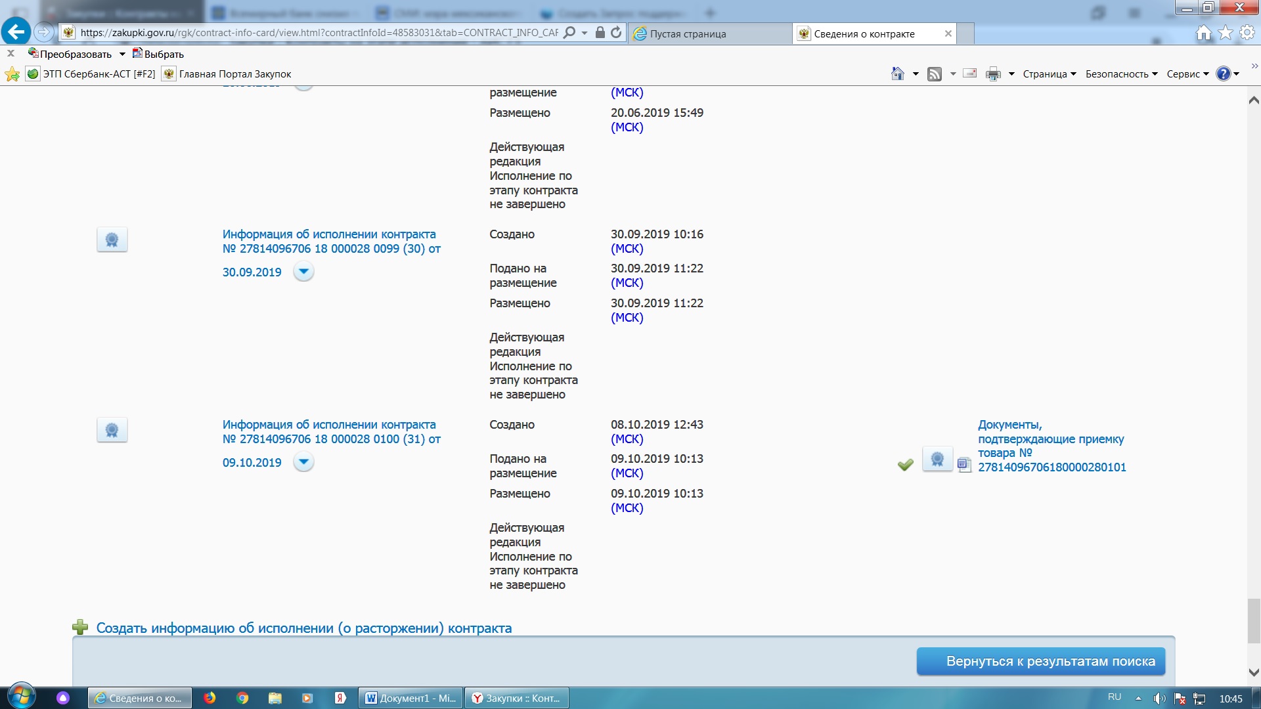
Task: Expand dropdown arrow next to 09.10.2019
Action: (x=303, y=462)
